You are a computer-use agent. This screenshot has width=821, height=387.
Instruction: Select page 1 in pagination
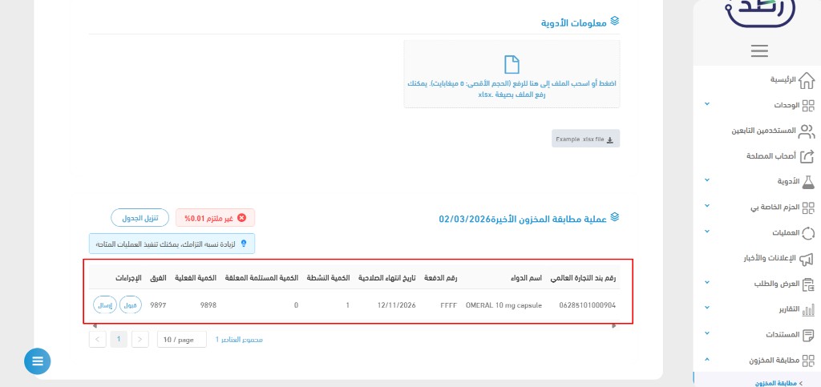119,340
